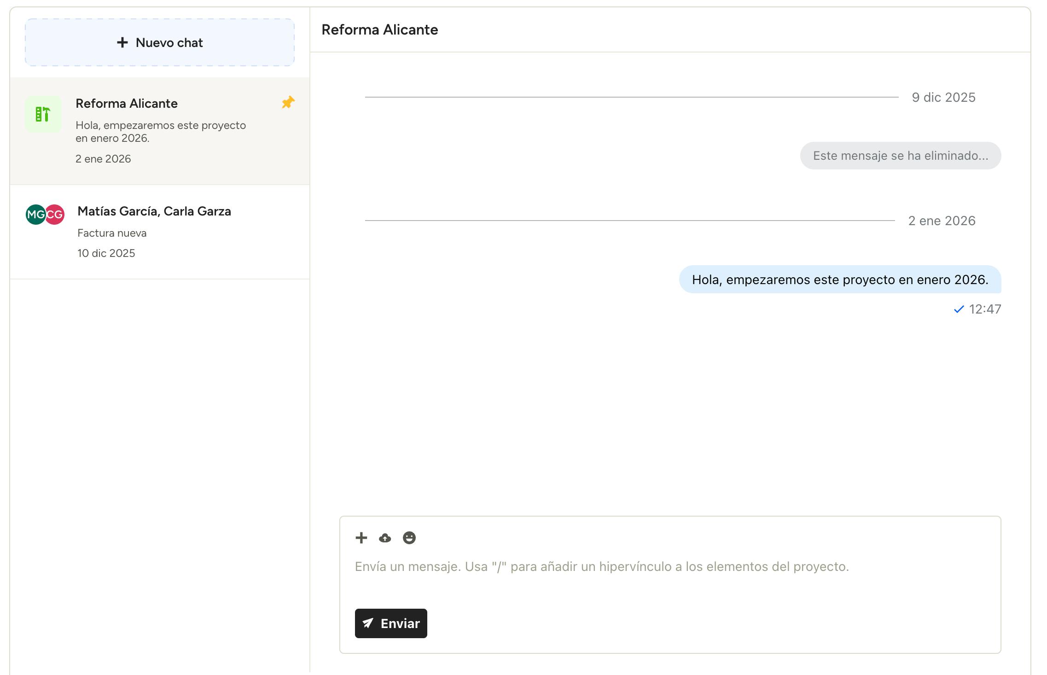Screen dimensions: 1047x675
Task: Click the deleted message bubble
Action: [900, 156]
